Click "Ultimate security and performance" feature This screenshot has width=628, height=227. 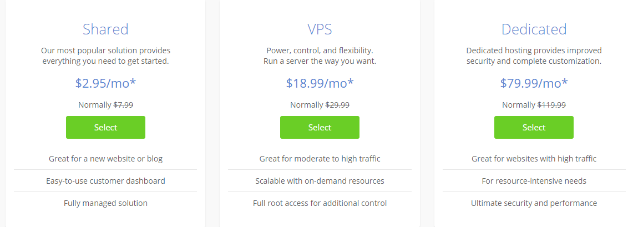point(534,203)
